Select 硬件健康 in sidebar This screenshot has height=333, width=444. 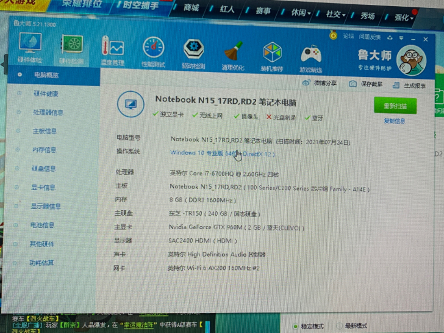pyautogui.click(x=46, y=93)
